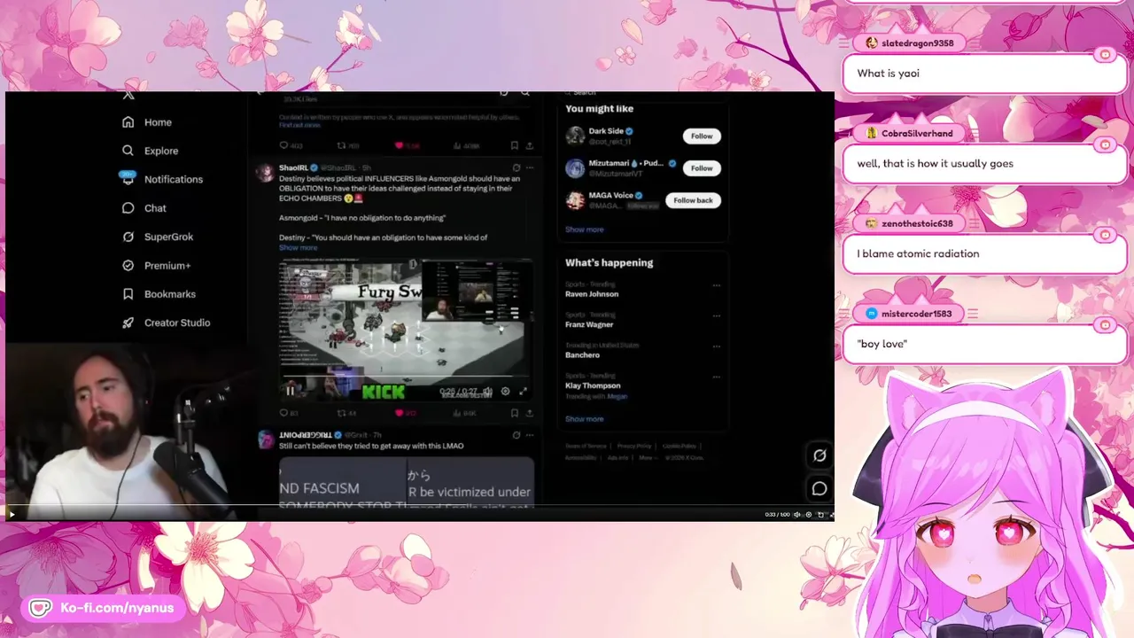Show more of the ShaoIRL post text

298,247
